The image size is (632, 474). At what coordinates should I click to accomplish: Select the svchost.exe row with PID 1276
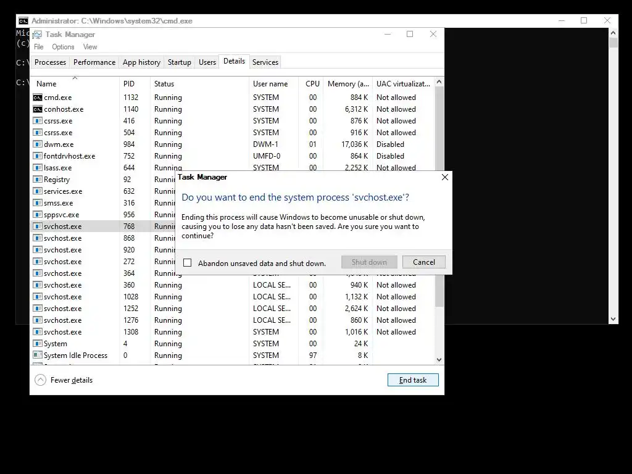click(233, 320)
